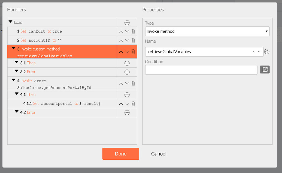282x173 pixels.
Task: Add an action to the "4.2 Error" branch
Action: click(x=127, y=112)
